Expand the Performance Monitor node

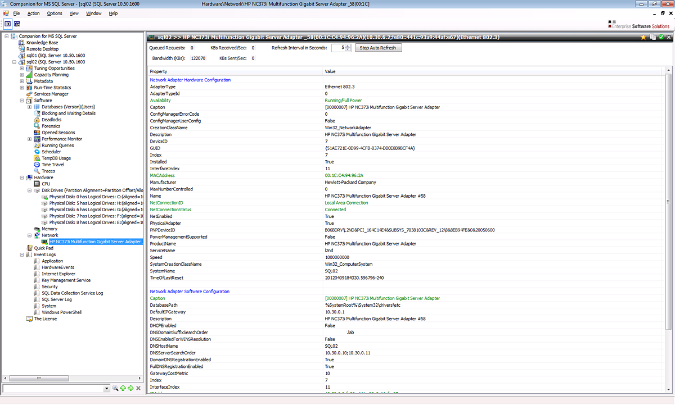click(29, 139)
